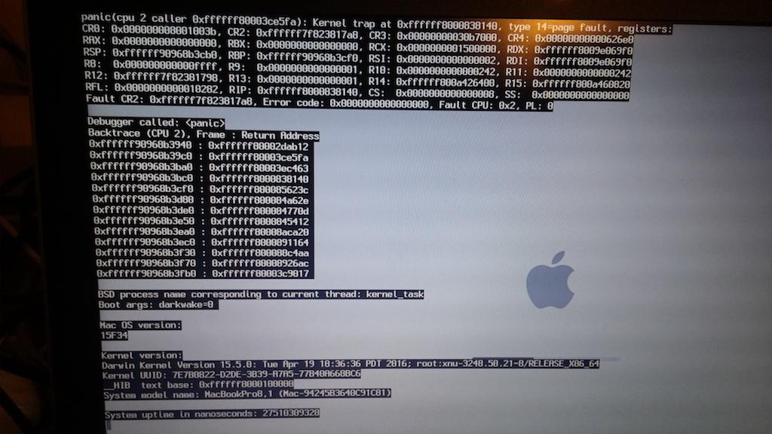The width and height of the screenshot is (772, 434).
Task: Click the 'Boot args: darkwake=0' line
Action: tap(158, 305)
